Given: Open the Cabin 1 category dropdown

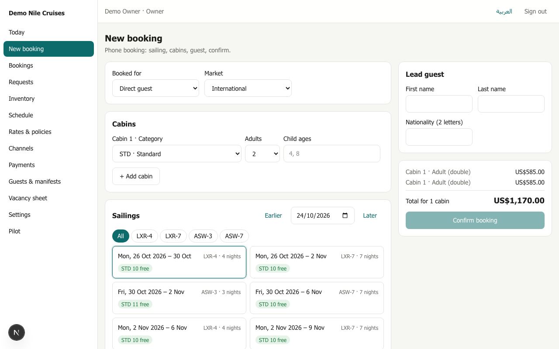Looking at the screenshot, I should click(177, 154).
